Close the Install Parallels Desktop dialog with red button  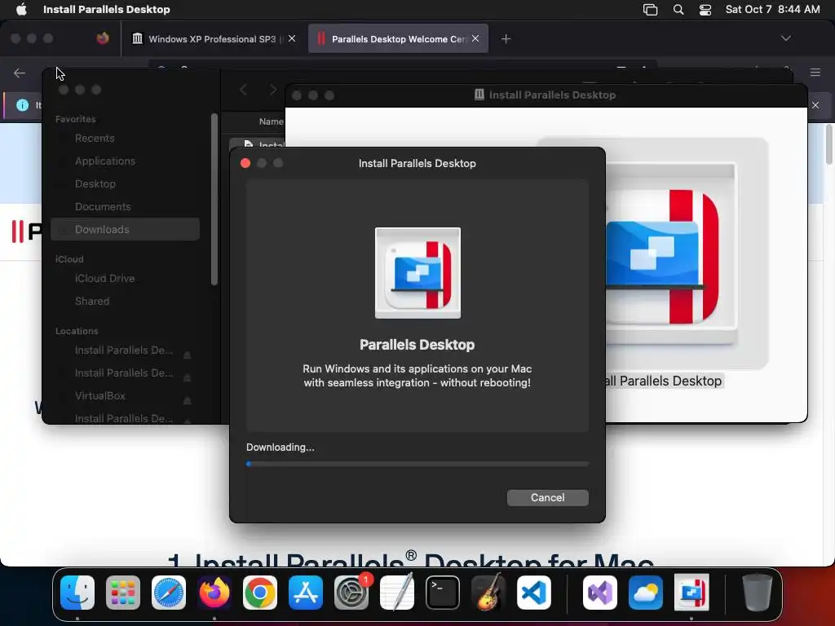click(245, 163)
